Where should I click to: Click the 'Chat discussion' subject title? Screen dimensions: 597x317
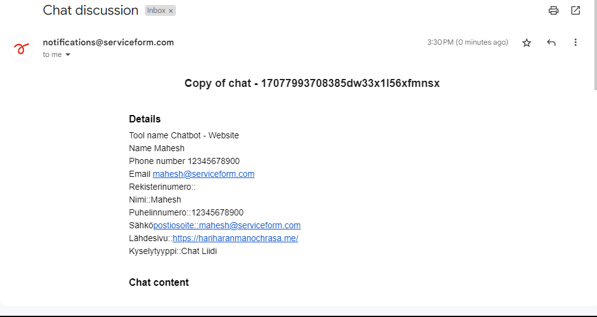point(90,10)
